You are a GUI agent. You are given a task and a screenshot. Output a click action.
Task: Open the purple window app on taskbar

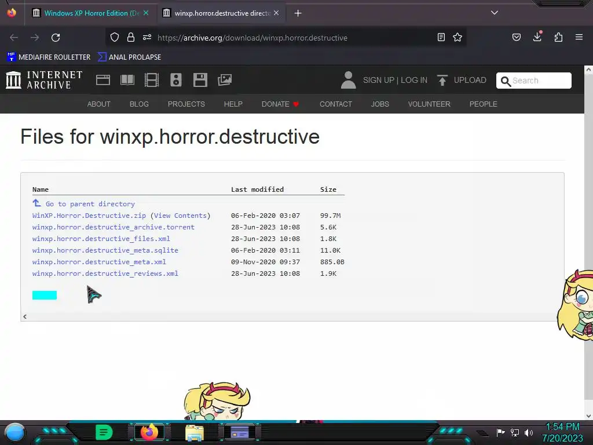tap(240, 432)
